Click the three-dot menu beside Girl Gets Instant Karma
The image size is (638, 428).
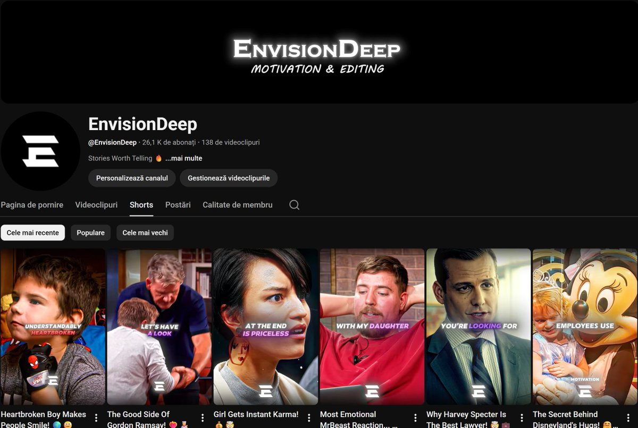pyautogui.click(x=309, y=416)
